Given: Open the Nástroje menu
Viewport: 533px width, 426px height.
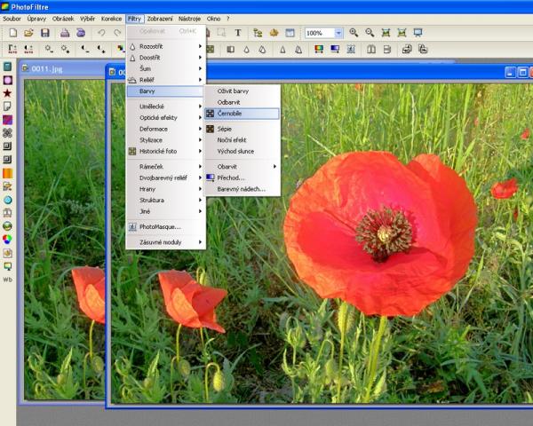Looking at the screenshot, I should point(189,19).
